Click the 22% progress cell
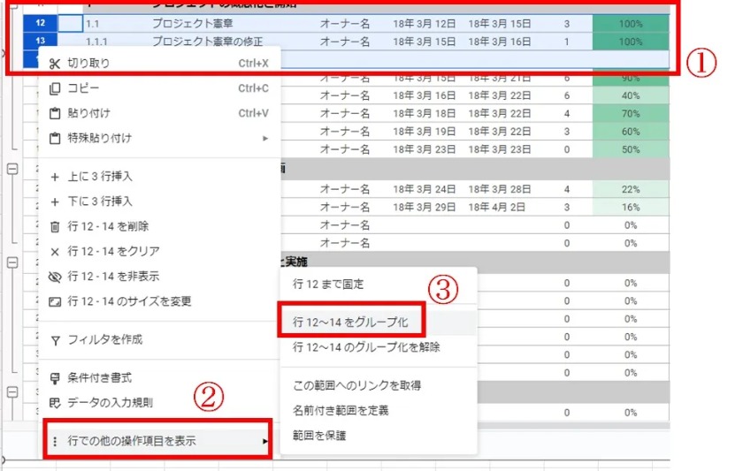This screenshot has width=743, height=471. [x=631, y=189]
